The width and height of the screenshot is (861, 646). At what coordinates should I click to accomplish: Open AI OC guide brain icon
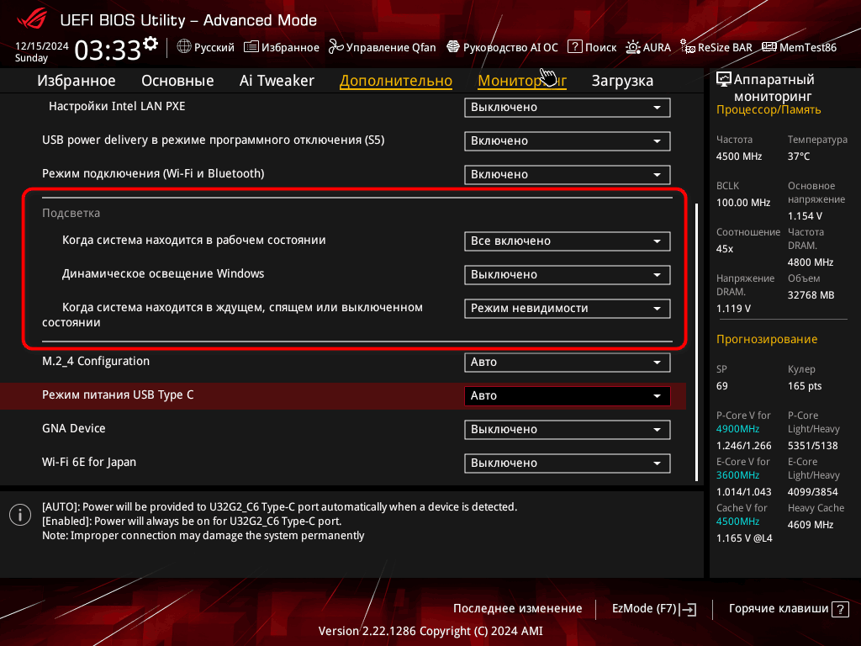coord(453,47)
